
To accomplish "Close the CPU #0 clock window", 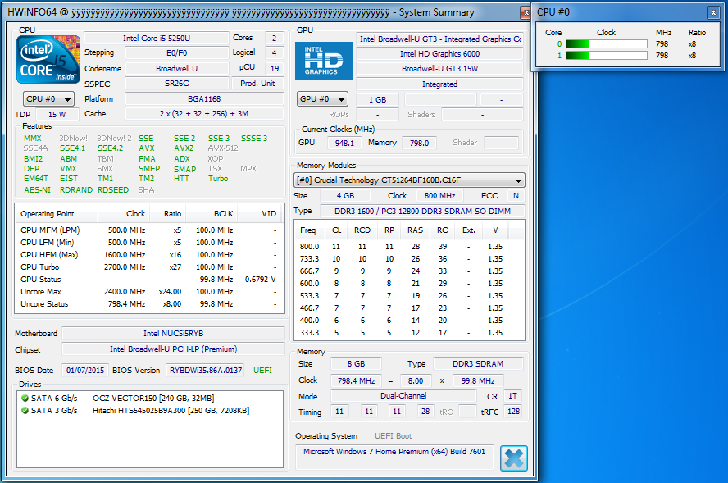I will coord(713,12).
